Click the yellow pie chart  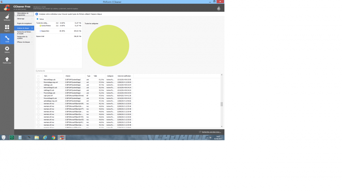(108, 45)
